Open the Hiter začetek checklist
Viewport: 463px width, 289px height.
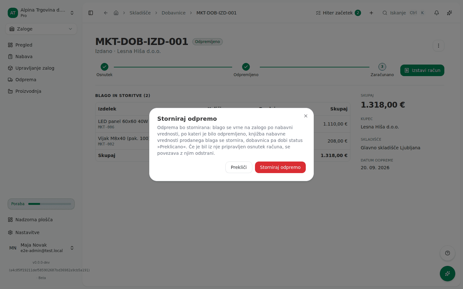(338, 13)
